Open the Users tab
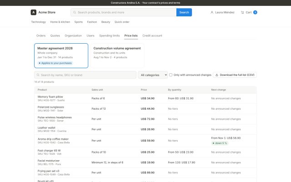This screenshot has height=182, width=291. pos(90,35)
